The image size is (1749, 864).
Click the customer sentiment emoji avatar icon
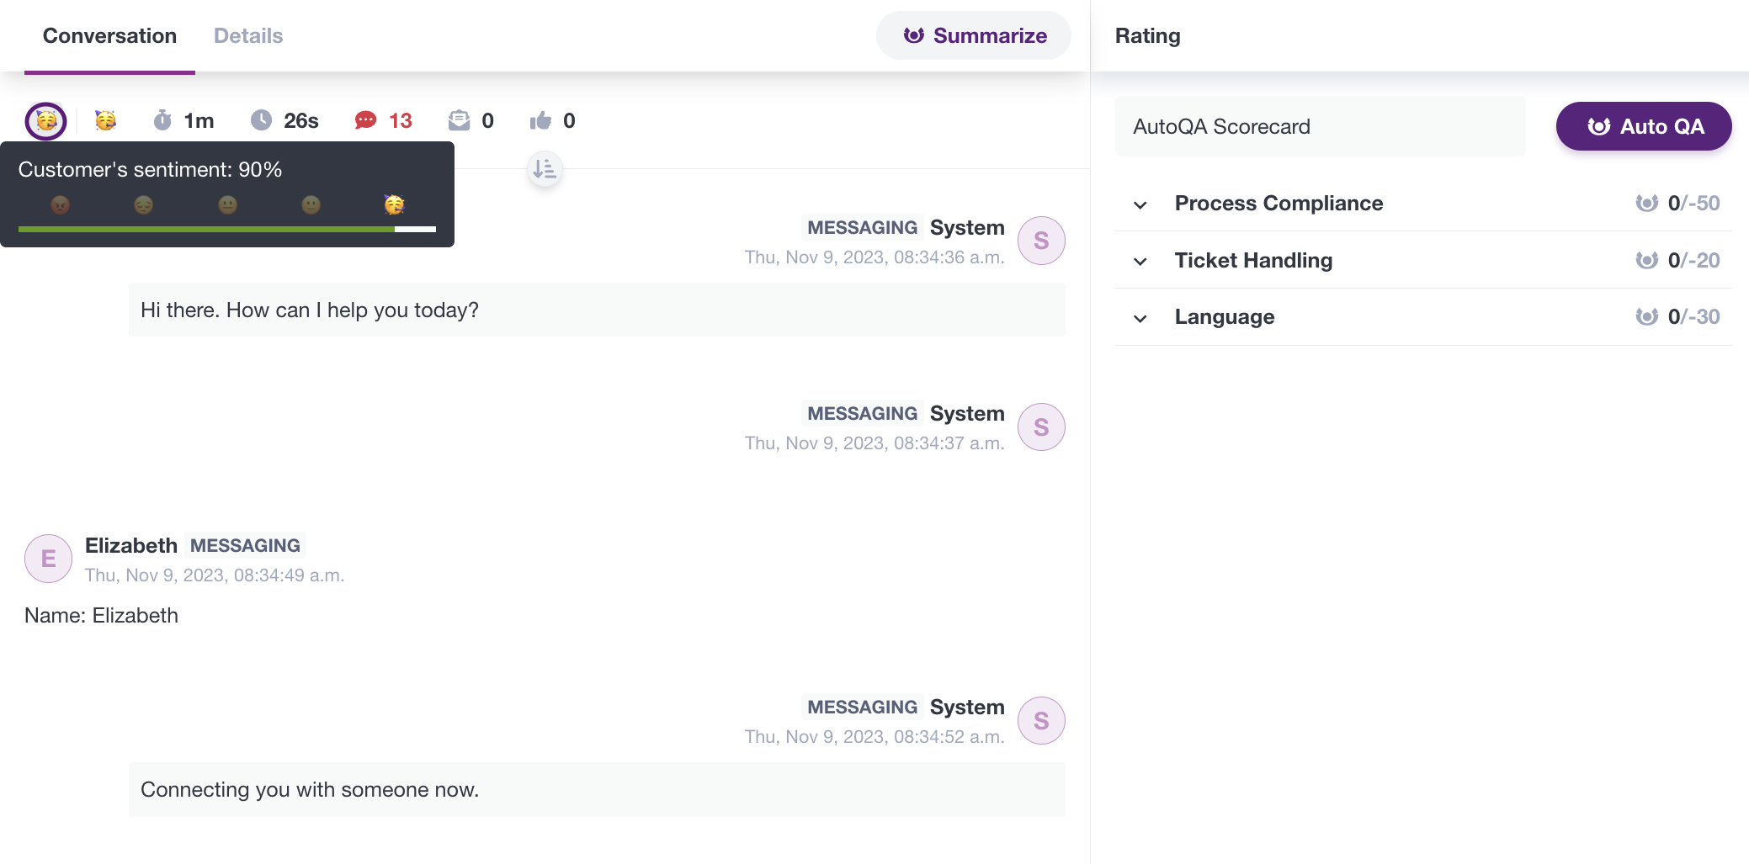(x=46, y=121)
